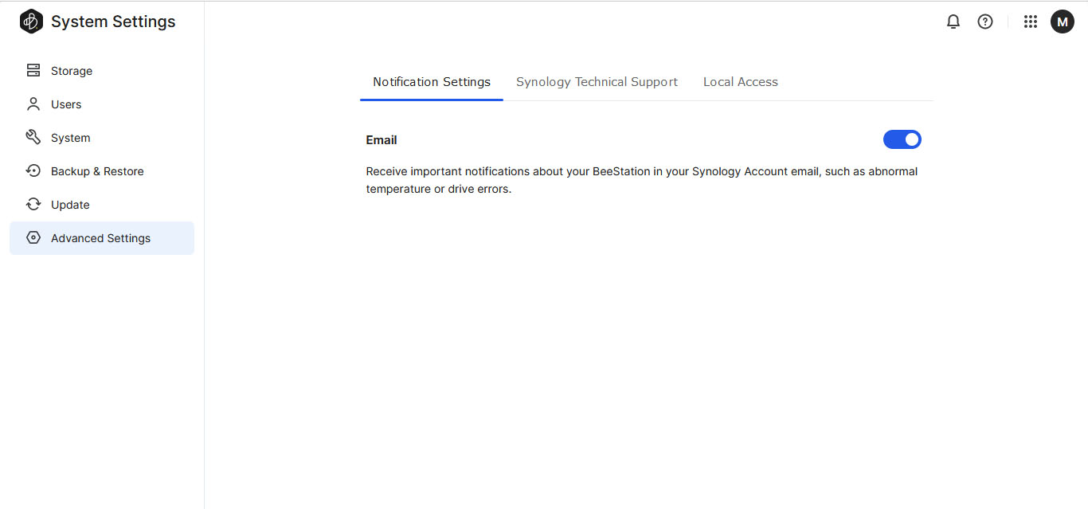Image resolution: width=1088 pixels, height=509 pixels.
Task: Open the notifications bell
Action: (953, 22)
